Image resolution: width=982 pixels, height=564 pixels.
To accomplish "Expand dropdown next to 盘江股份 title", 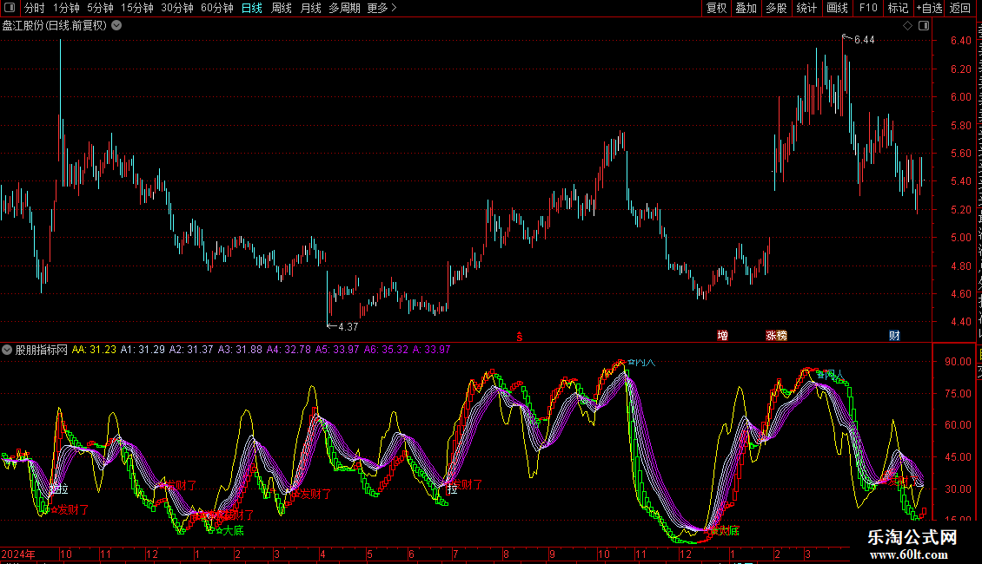I will 116,26.
